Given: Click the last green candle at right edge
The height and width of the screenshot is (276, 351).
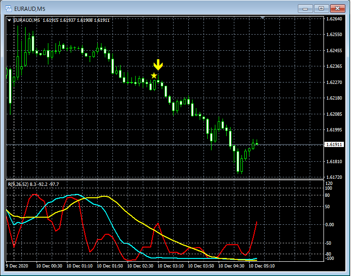Looking at the screenshot, I should coord(257,144).
